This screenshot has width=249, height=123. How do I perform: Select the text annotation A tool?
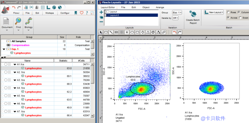coord(127,32)
